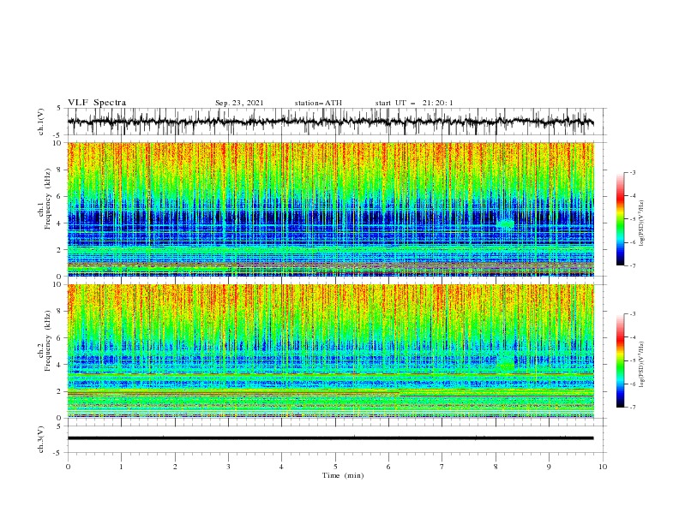This screenshot has height=524, width=679.
Task: Click the "start UT = 21:20:1" text
Action: click(x=414, y=103)
